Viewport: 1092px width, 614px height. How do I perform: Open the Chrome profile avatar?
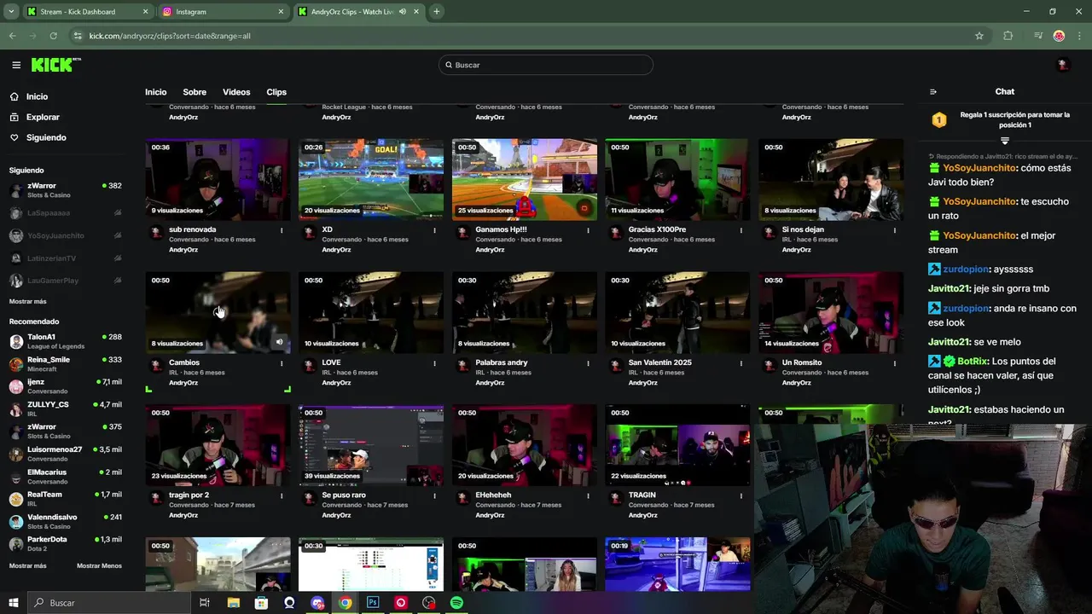[x=1059, y=36]
